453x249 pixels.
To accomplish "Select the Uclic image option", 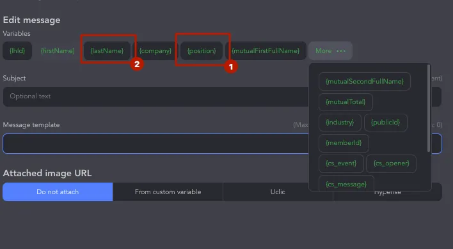I will pyautogui.click(x=278, y=192).
